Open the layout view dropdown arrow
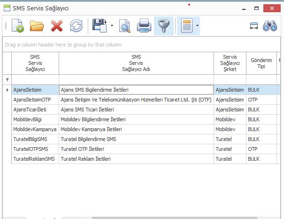The height and width of the screenshot is (219, 284). coord(197,26)
